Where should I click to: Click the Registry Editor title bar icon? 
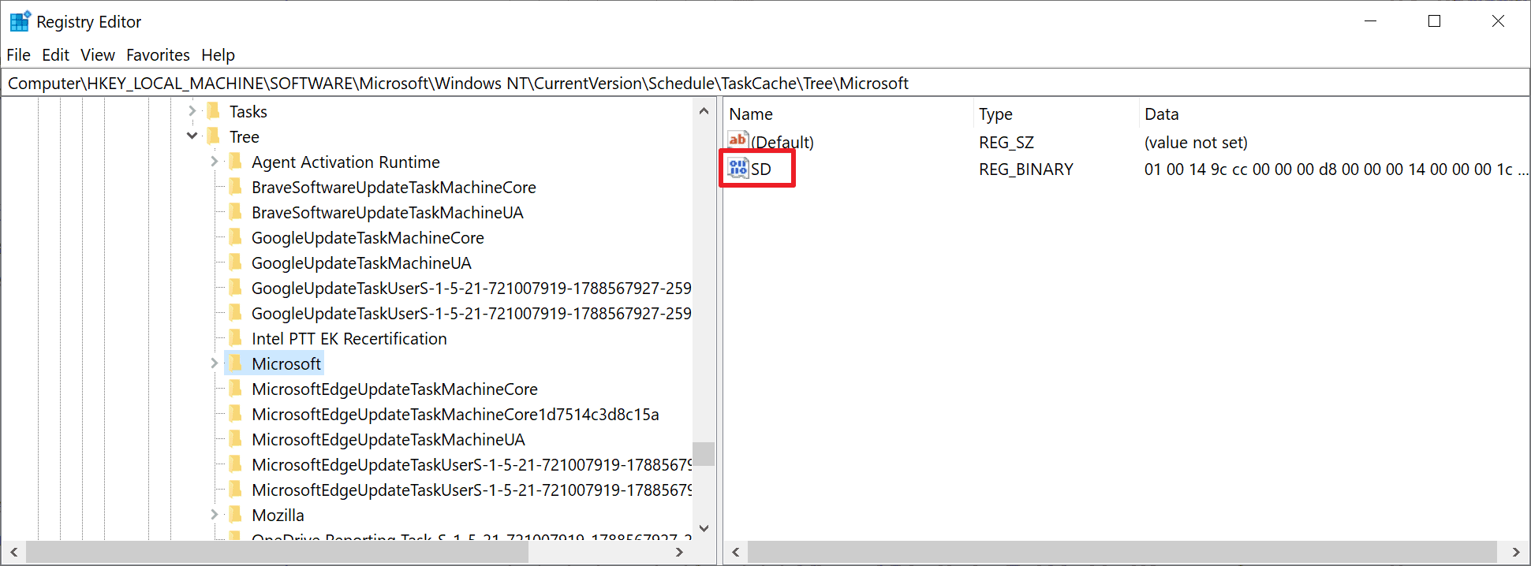coord(20,21)
